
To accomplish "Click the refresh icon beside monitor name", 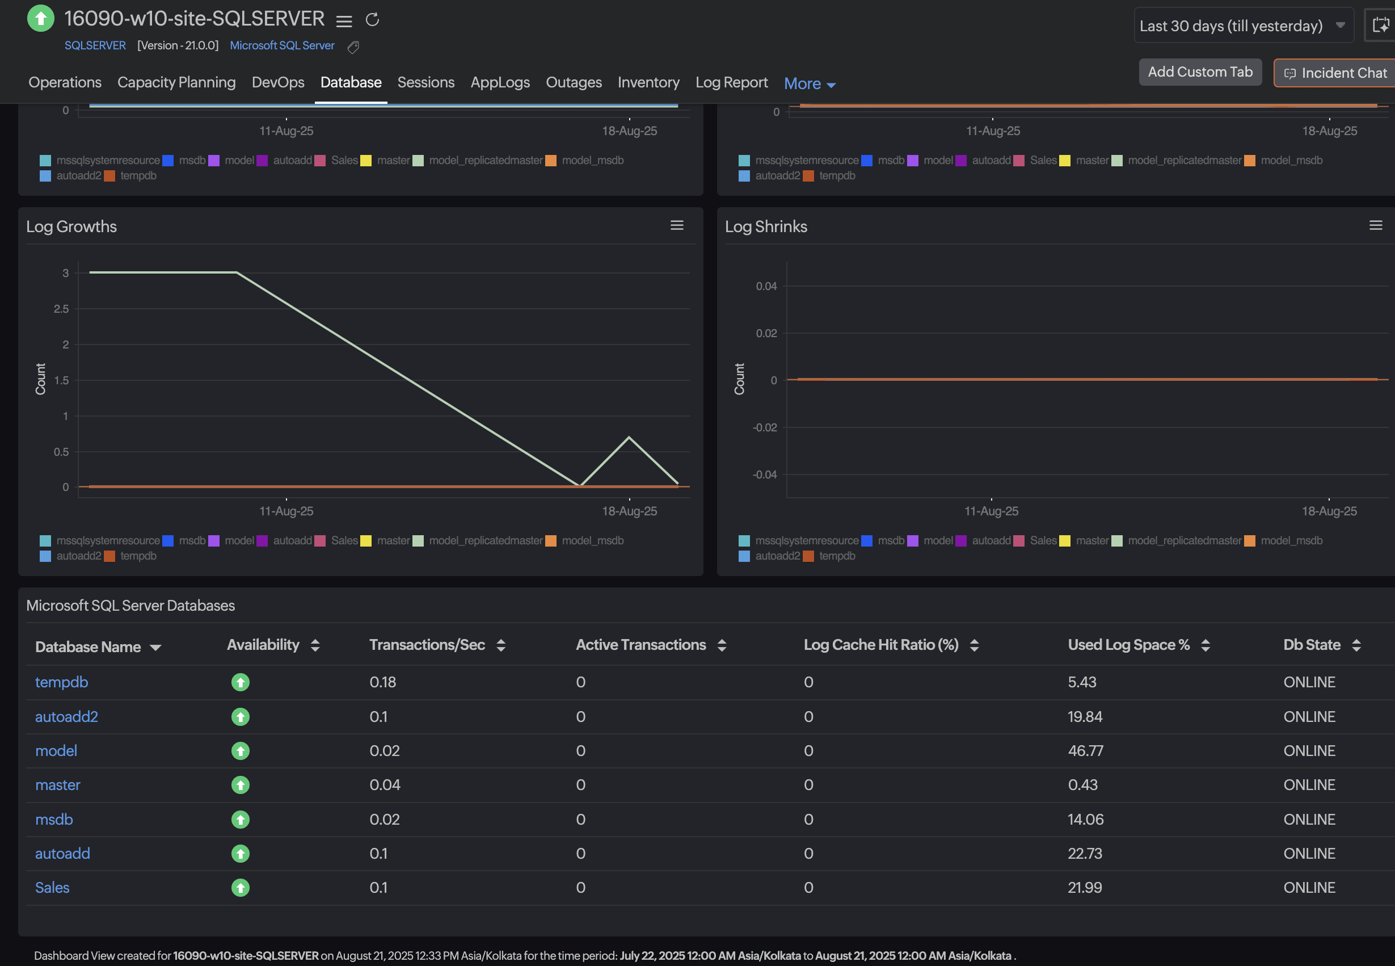I will [x=372, y=20].
